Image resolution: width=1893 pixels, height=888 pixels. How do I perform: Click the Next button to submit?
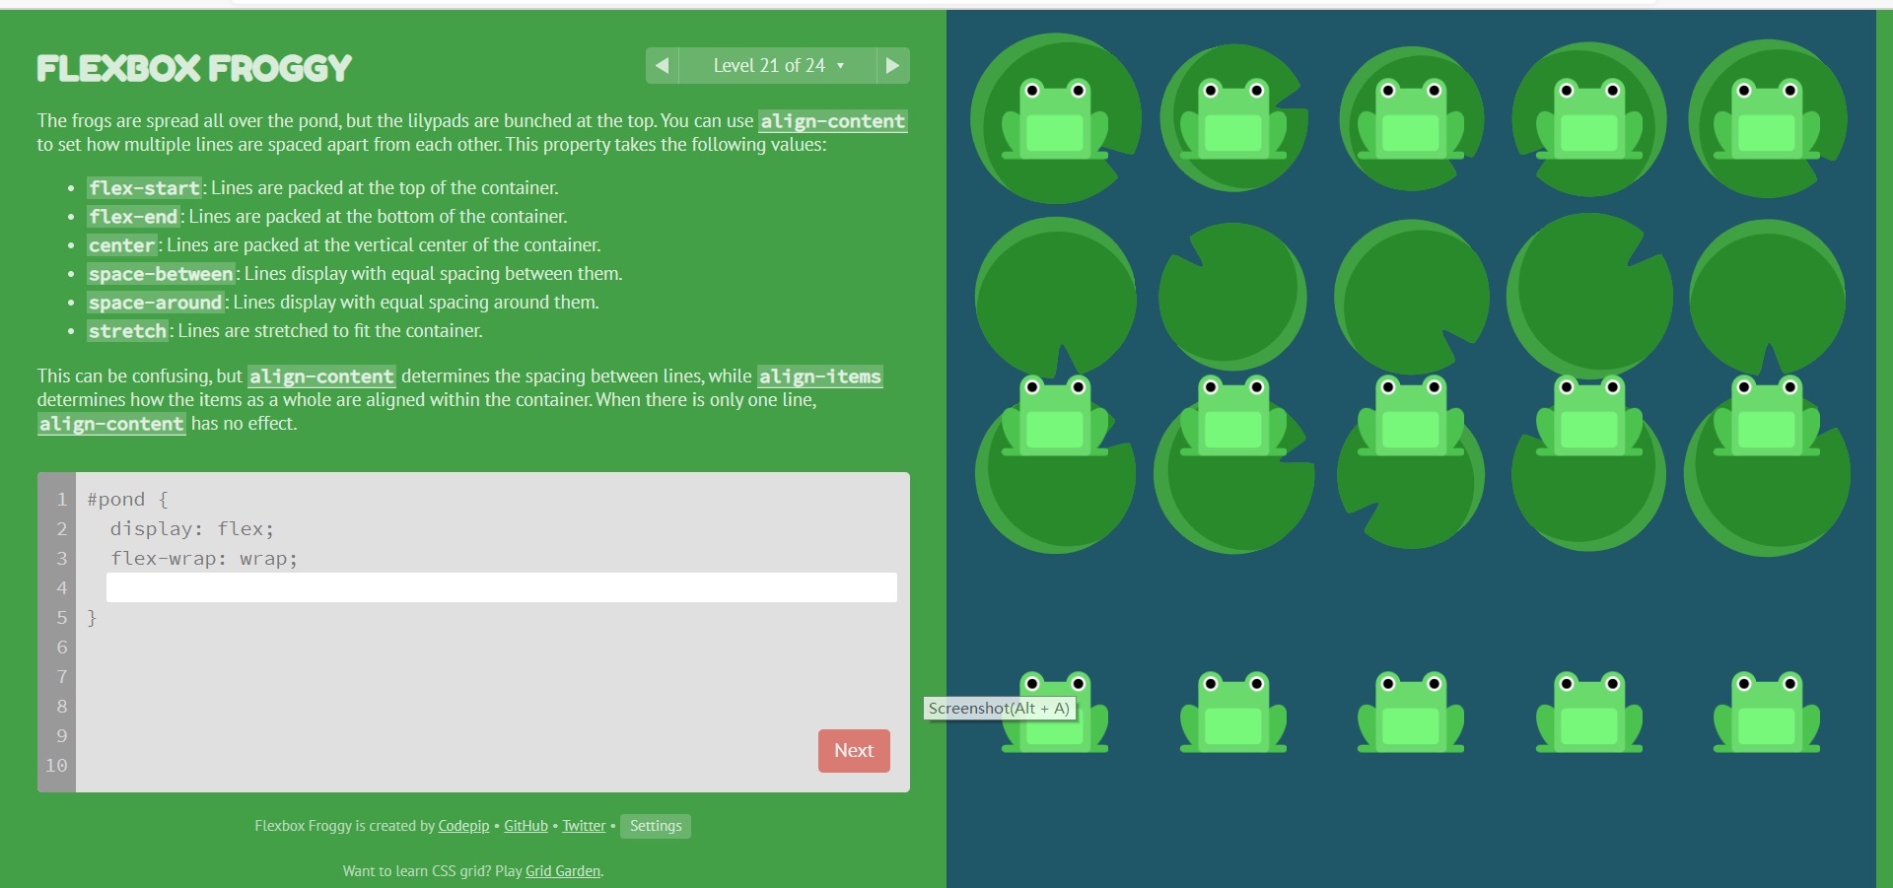point(853,750)
